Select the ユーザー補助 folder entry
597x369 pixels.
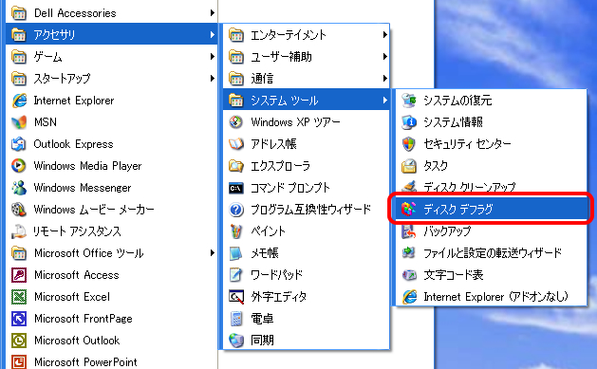click(307, 57)
